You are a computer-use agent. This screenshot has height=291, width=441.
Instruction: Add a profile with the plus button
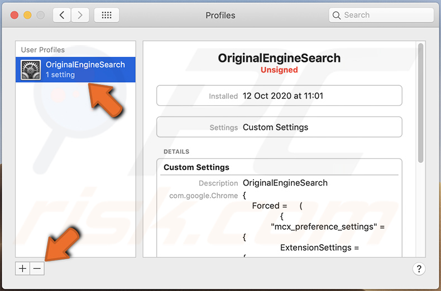(22, 269)
